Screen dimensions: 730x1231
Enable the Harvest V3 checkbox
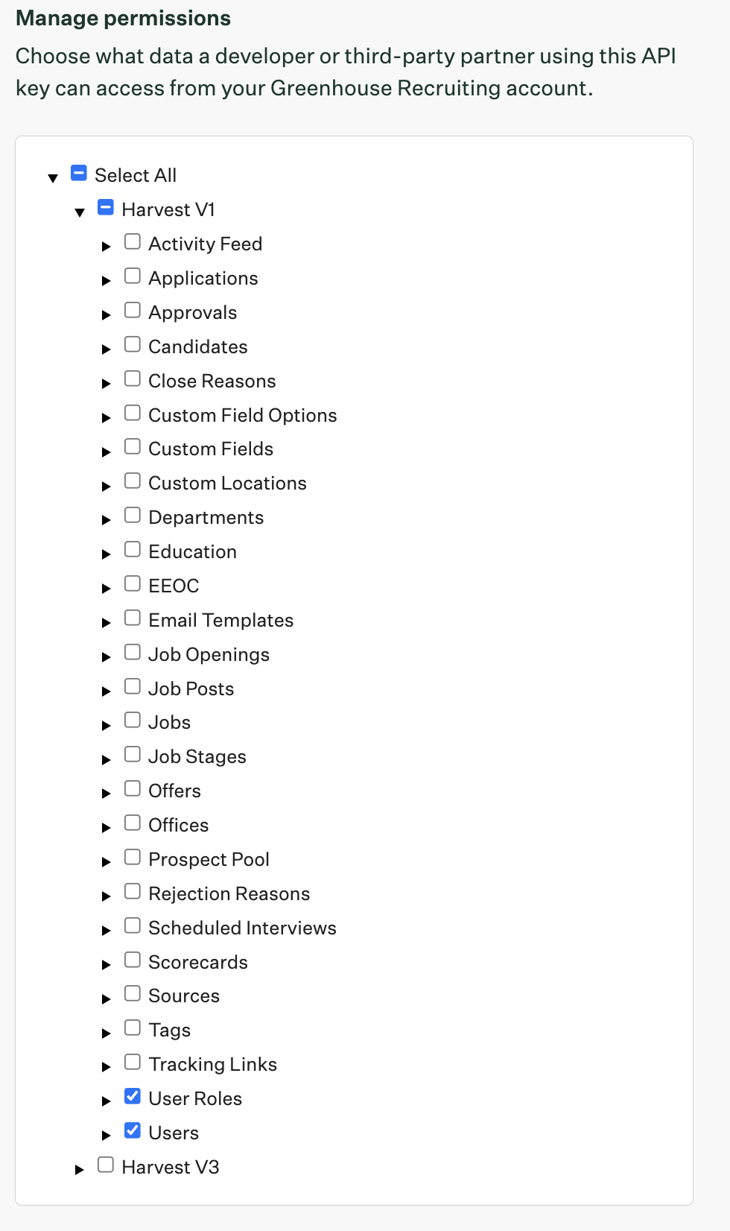(x=106, y=1165)
